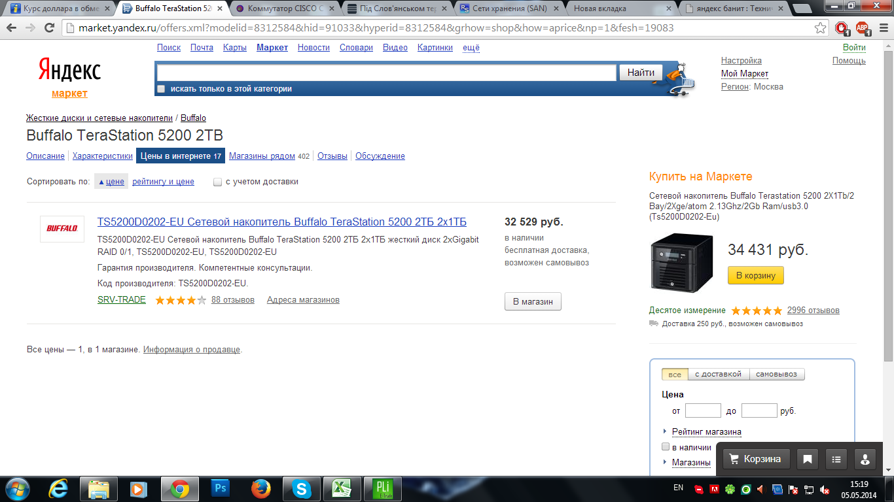Click the Yandex logo
This screenshot has width=894, height=502.
pyautogui.click(x=69, y=71)
